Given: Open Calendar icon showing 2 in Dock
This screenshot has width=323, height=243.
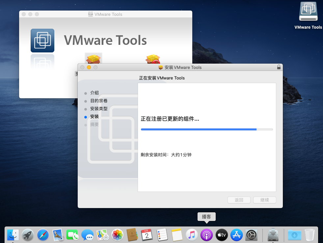Looking at the screenshot, I should (x=147, y=235).
